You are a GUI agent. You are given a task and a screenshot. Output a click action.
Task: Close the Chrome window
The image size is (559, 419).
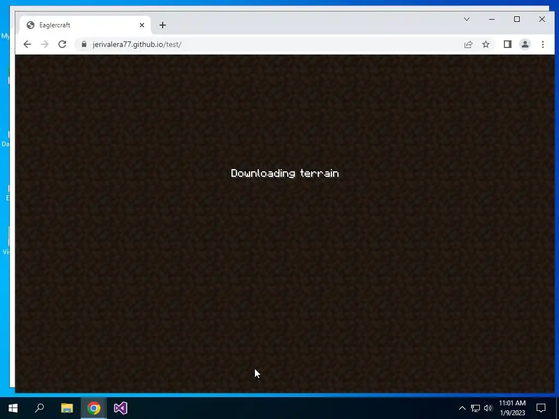(542, 19)
